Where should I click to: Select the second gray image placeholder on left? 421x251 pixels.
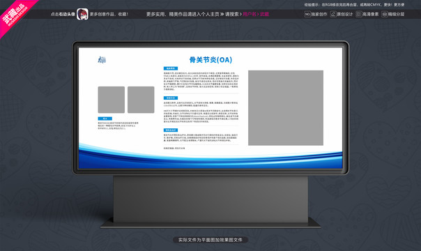[141, 100]
